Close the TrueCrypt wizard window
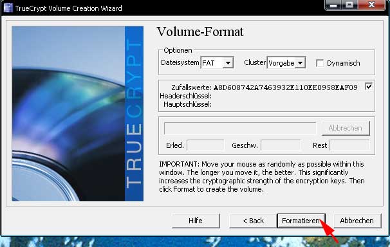The image size is (390, 247). point(372,5)
